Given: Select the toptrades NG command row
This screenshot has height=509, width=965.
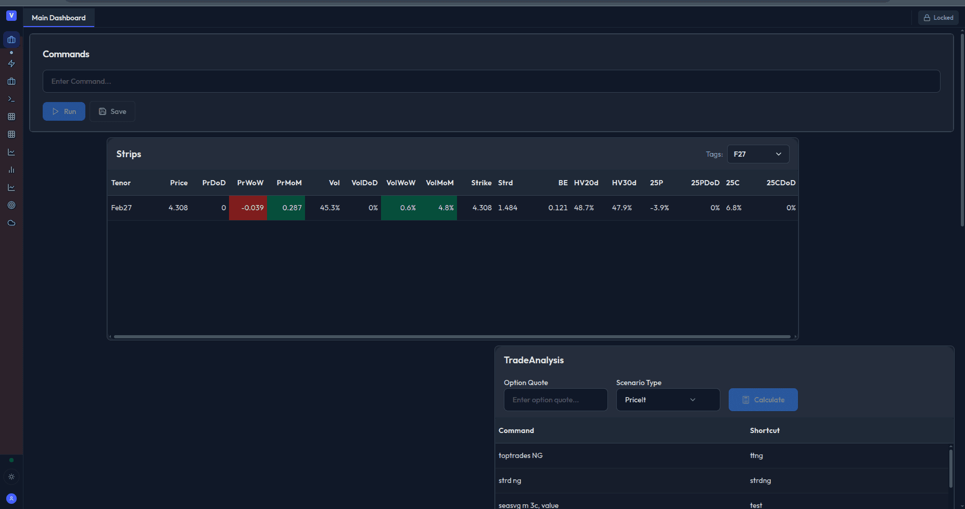Looking at the screenshot, I should [x=721, y=455].
